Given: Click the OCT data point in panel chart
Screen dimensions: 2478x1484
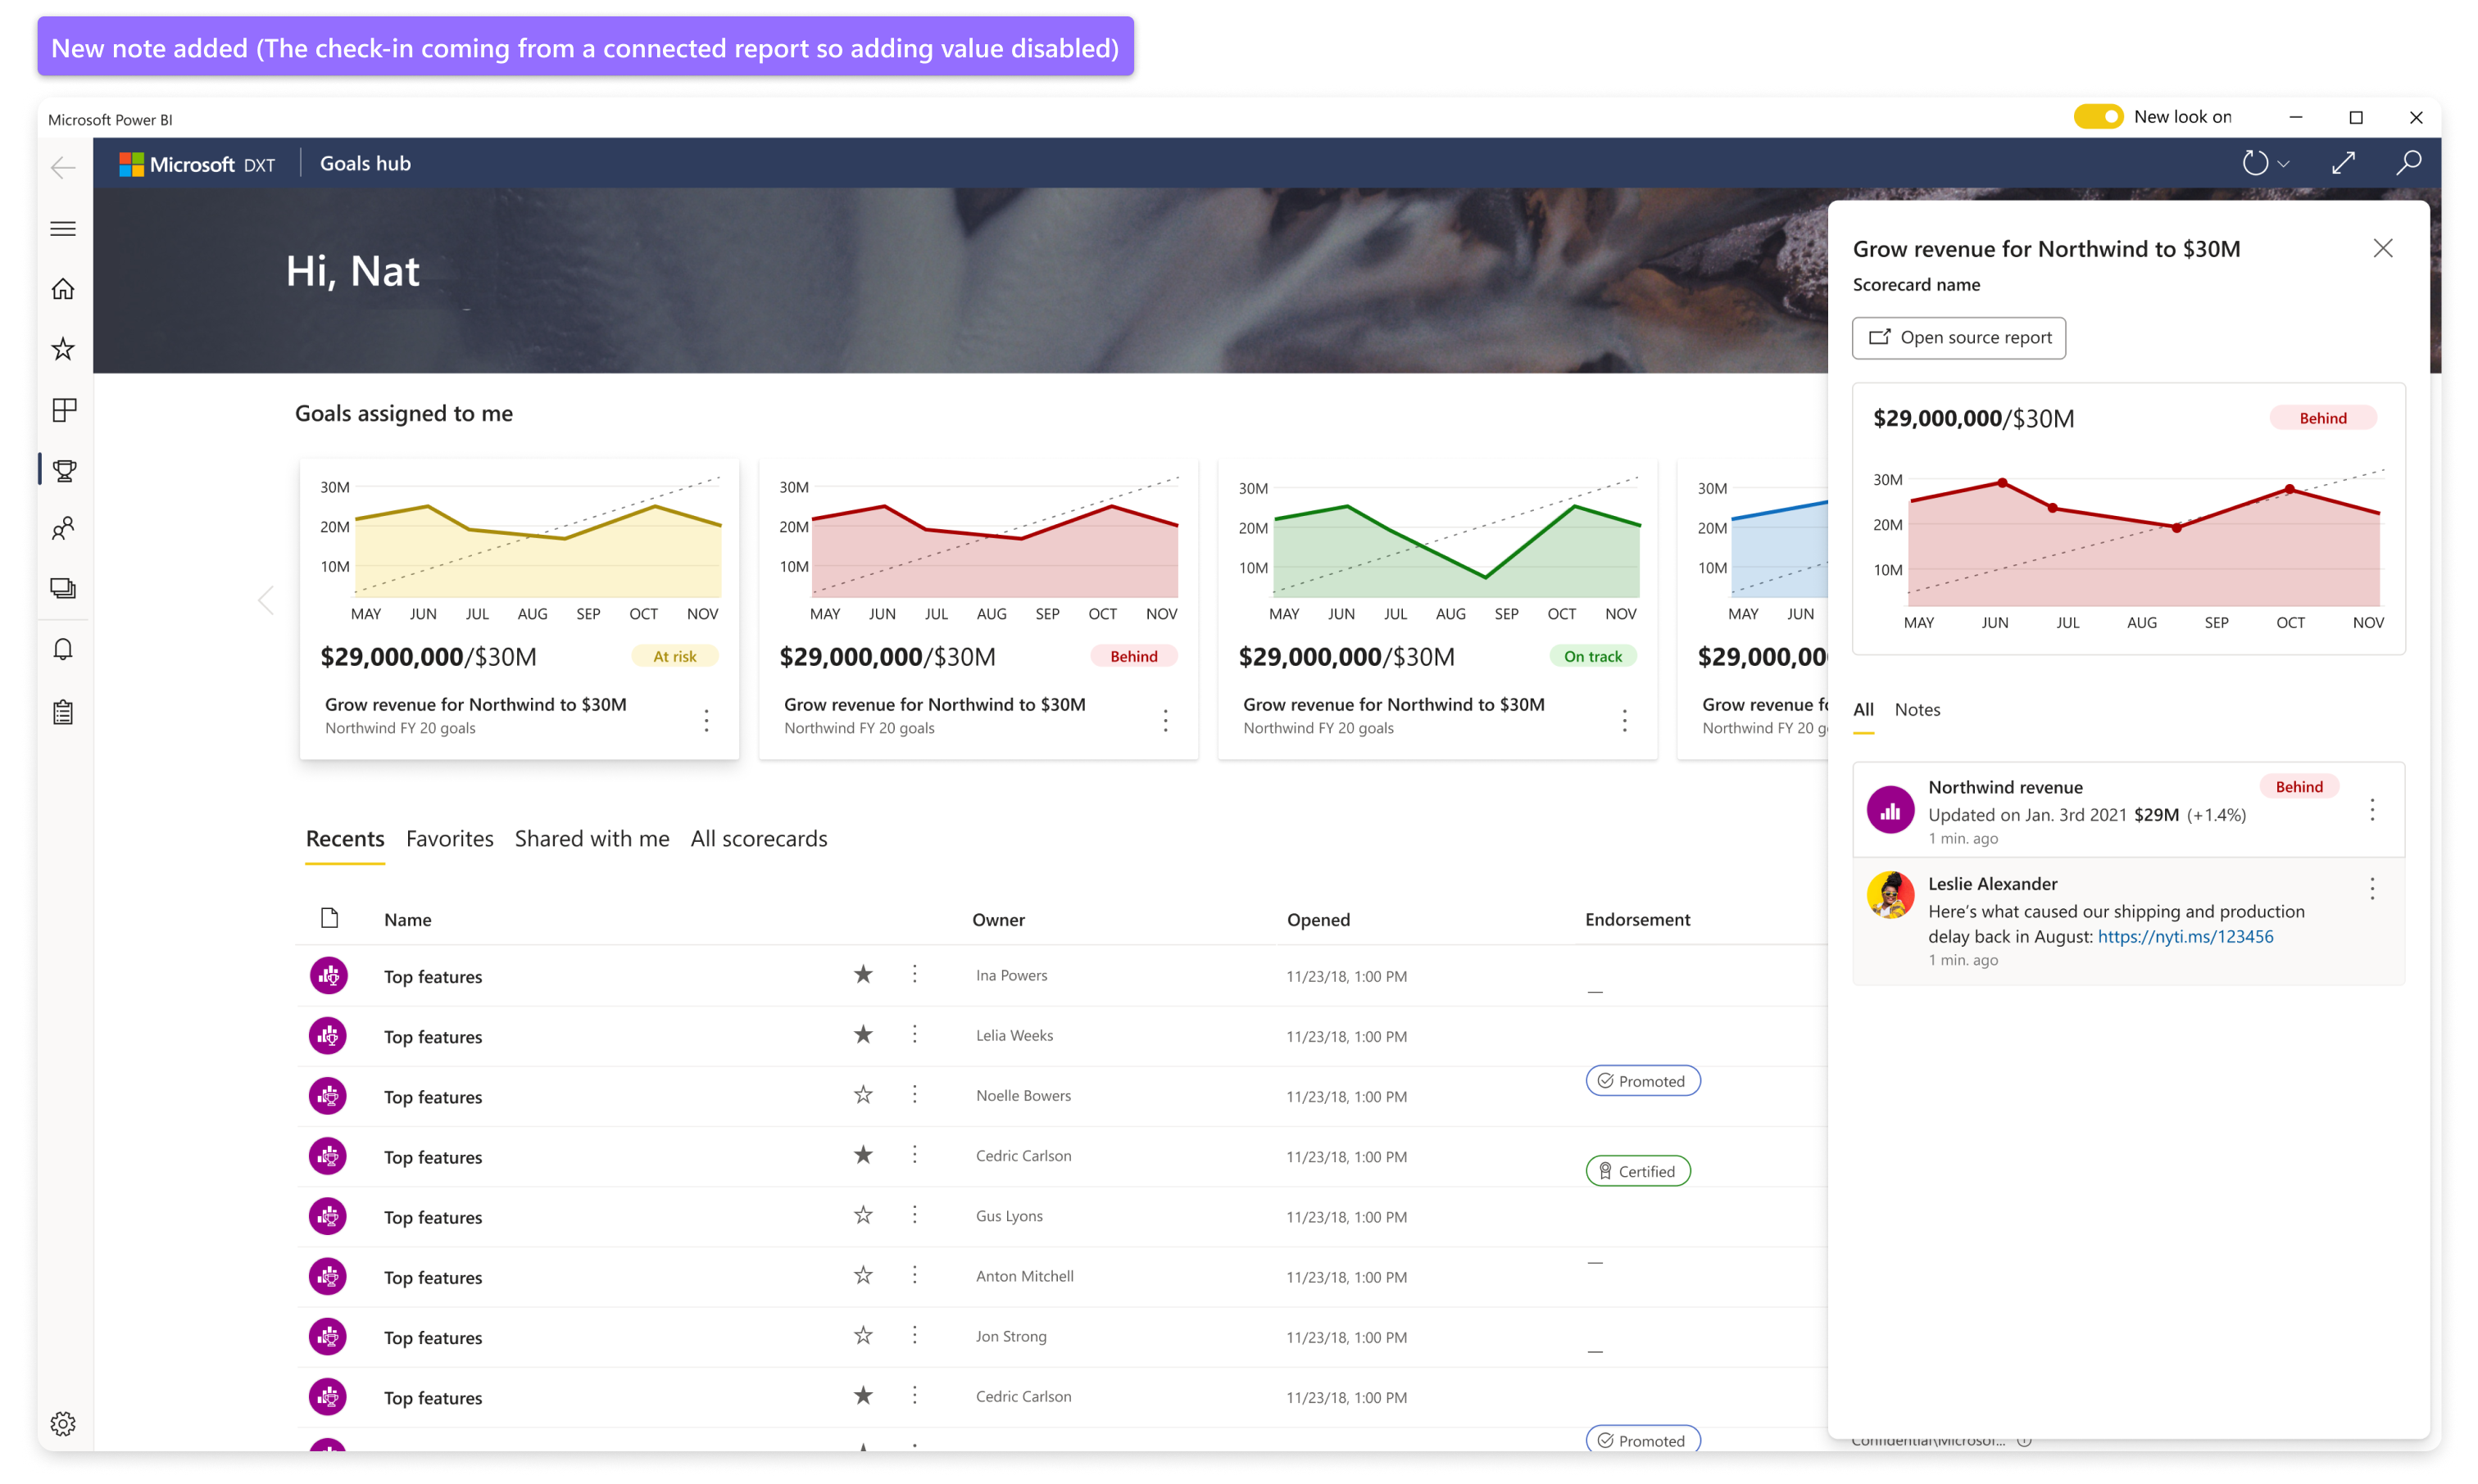Looking at the screenshot, I should [x=2289, y=489].
